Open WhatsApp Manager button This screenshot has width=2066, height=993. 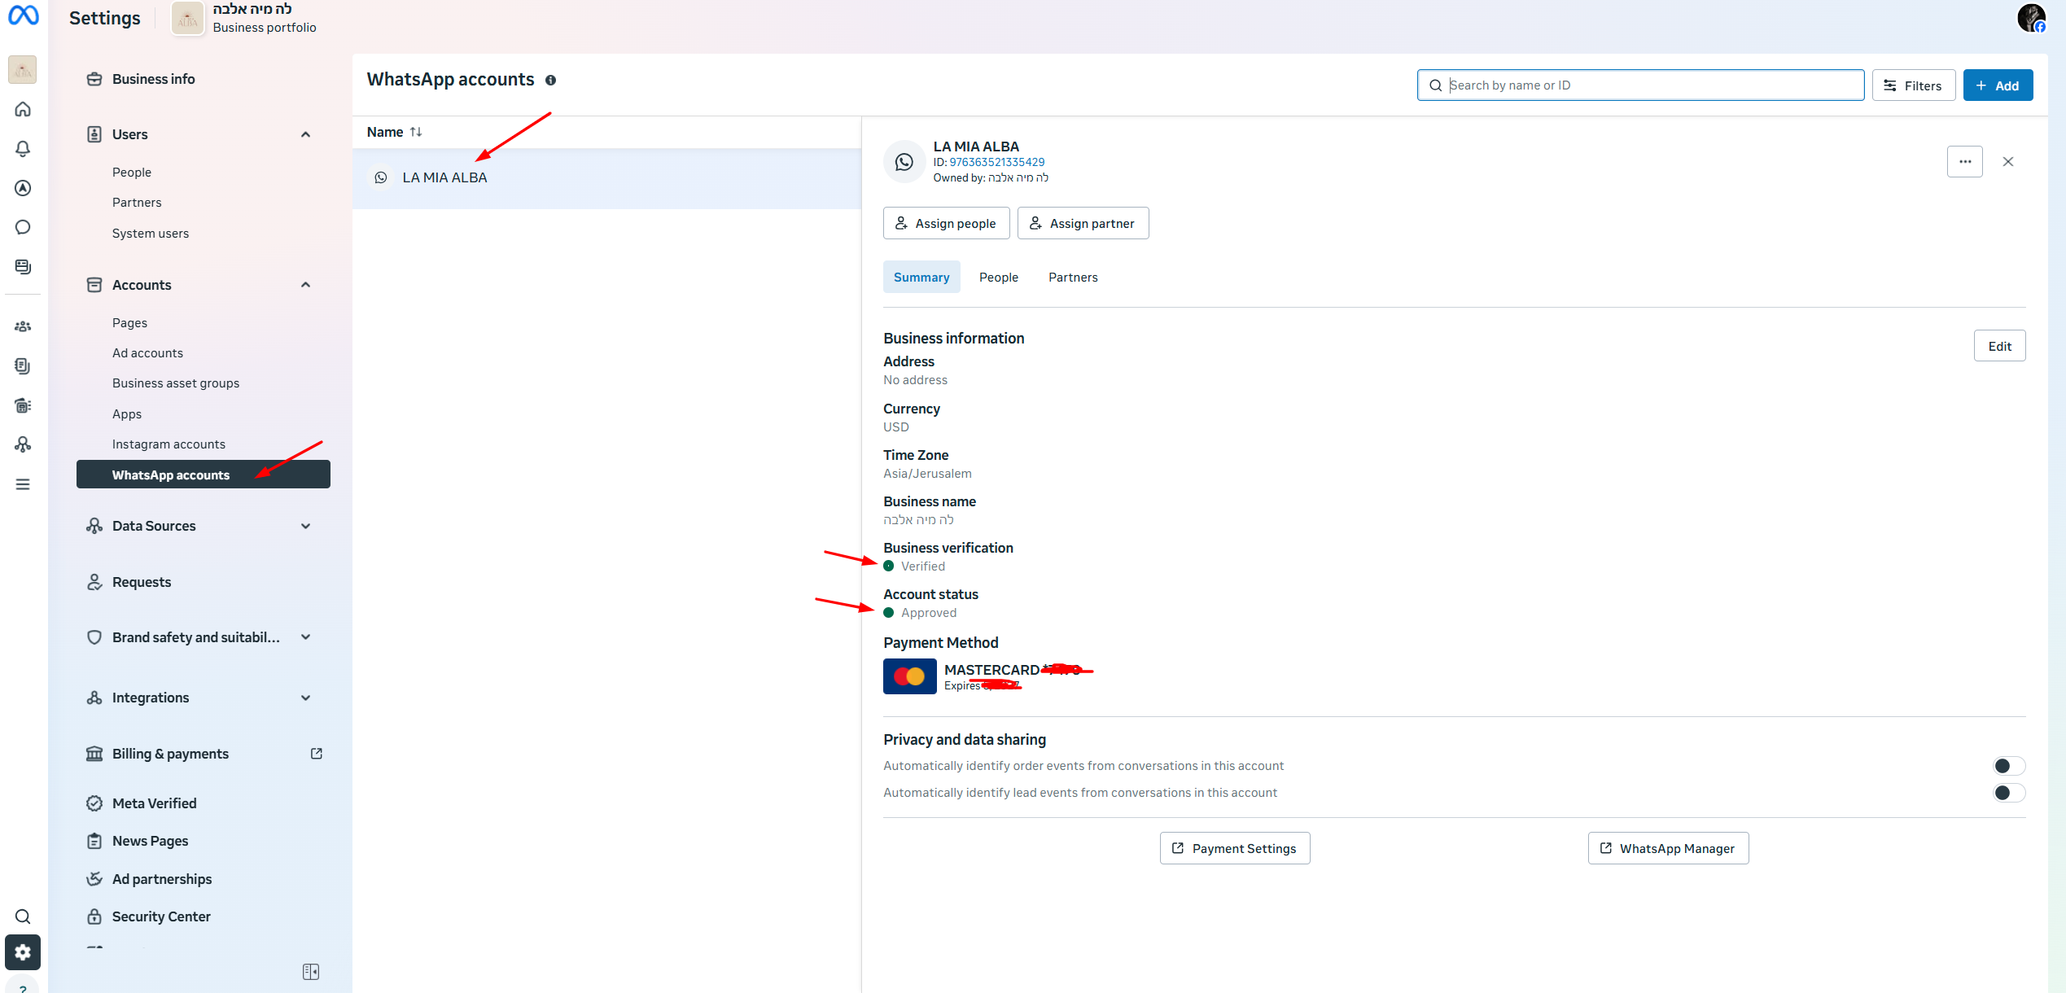pos(1668,848)
